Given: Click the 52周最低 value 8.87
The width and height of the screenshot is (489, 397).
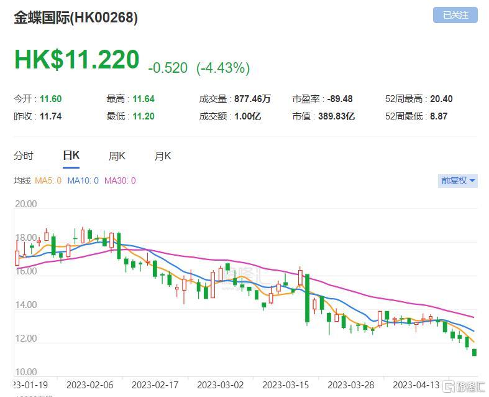Looking at the screenshot, I should [x=439, y=116].
